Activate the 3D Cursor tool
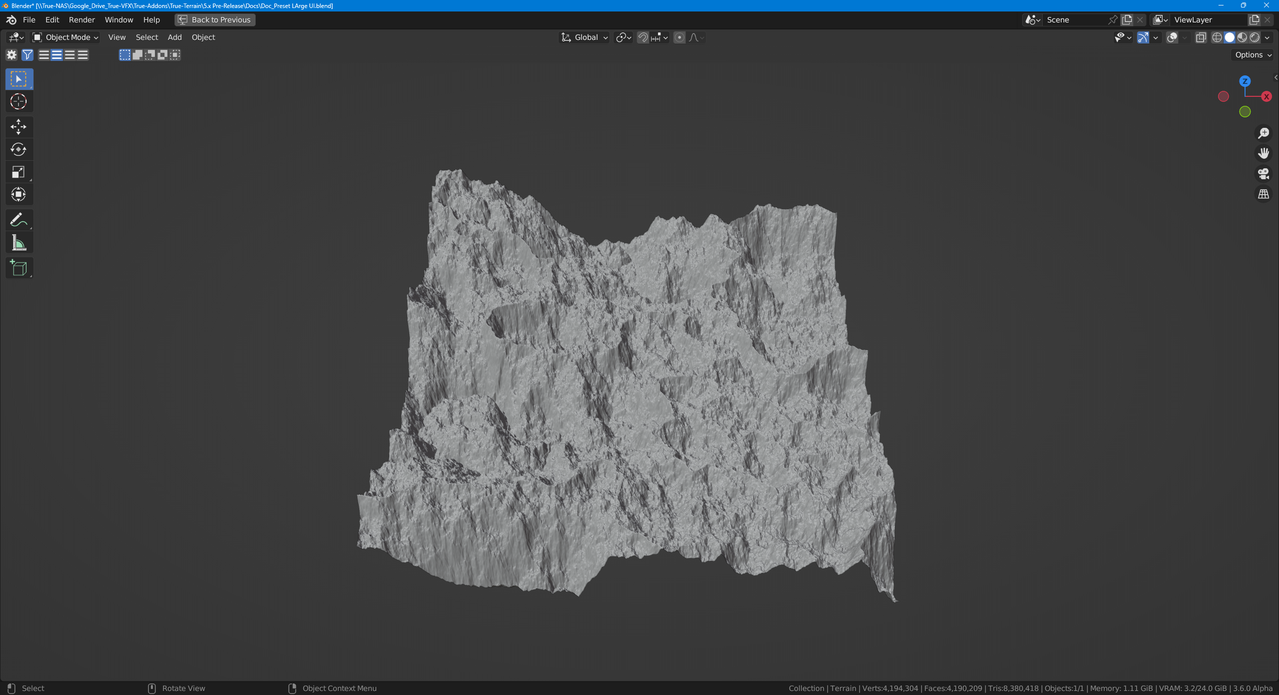 coord(18,101)
